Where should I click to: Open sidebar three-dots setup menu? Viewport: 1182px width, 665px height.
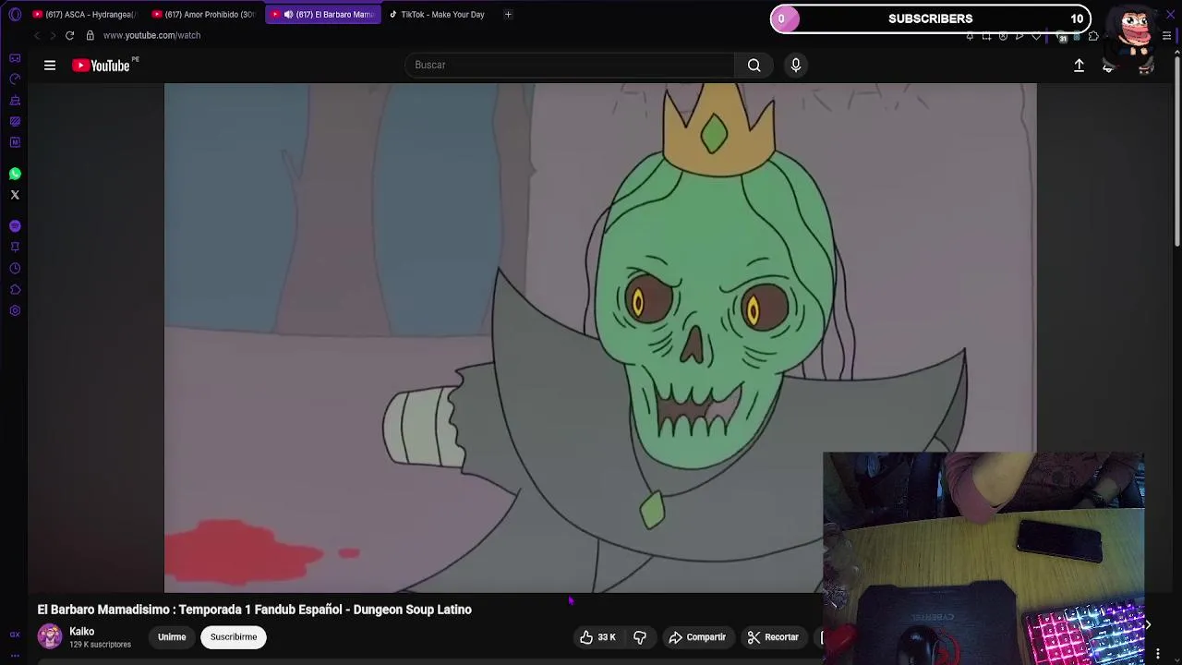tap(15, 655)
